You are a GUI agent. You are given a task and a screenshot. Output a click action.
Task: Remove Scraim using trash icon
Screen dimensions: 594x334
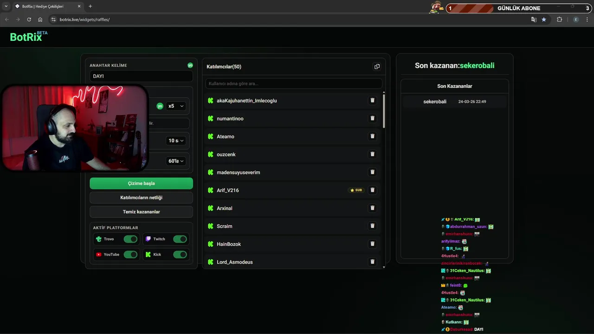click(372, 226)
